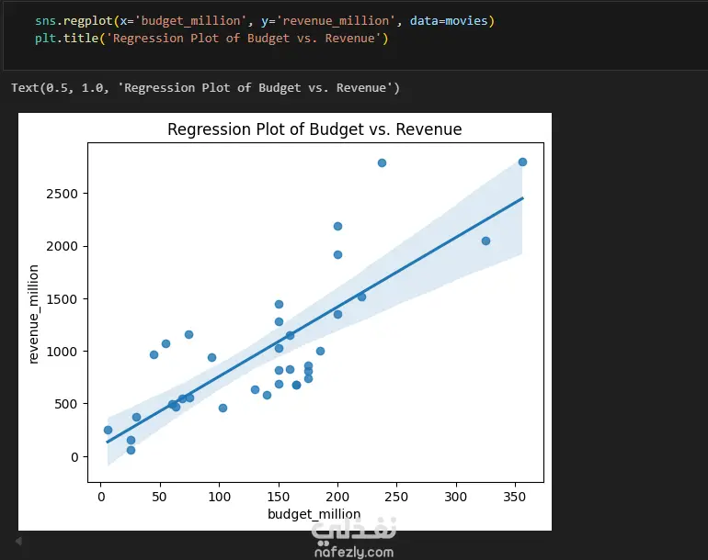
Task: Click the budget_million x-axis label
Action: coord(314,514)
